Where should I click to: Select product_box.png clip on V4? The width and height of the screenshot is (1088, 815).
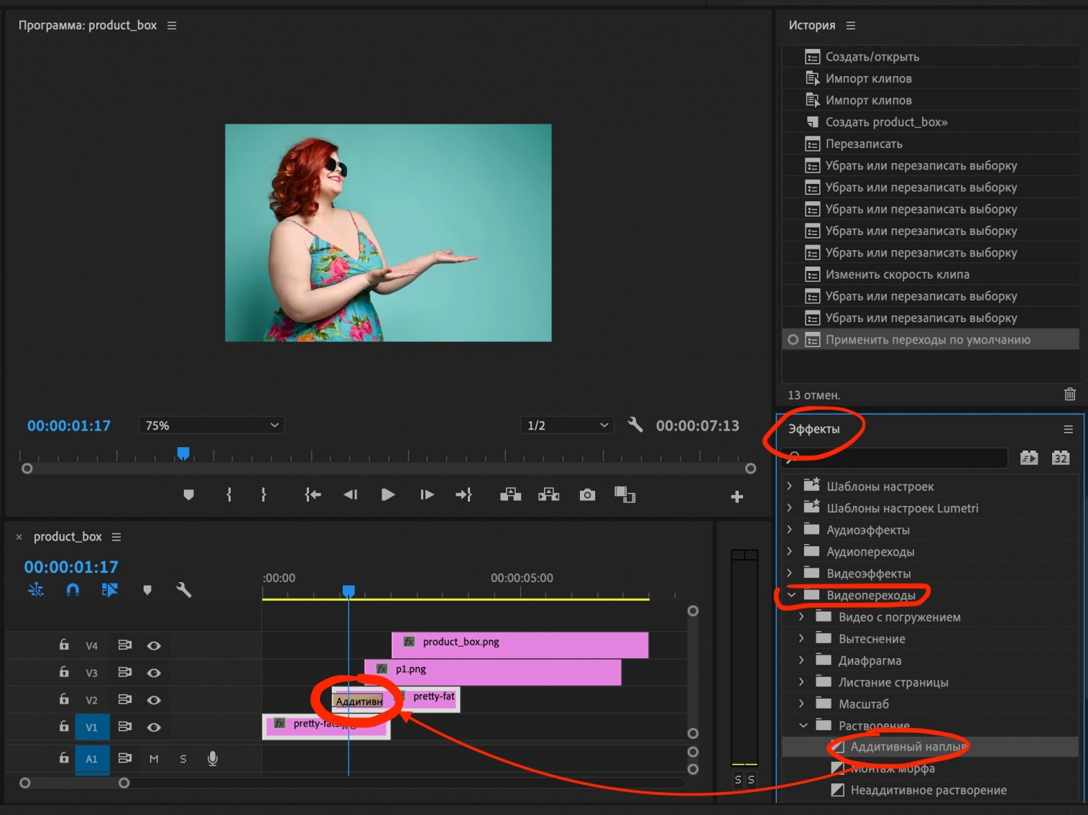520,645
